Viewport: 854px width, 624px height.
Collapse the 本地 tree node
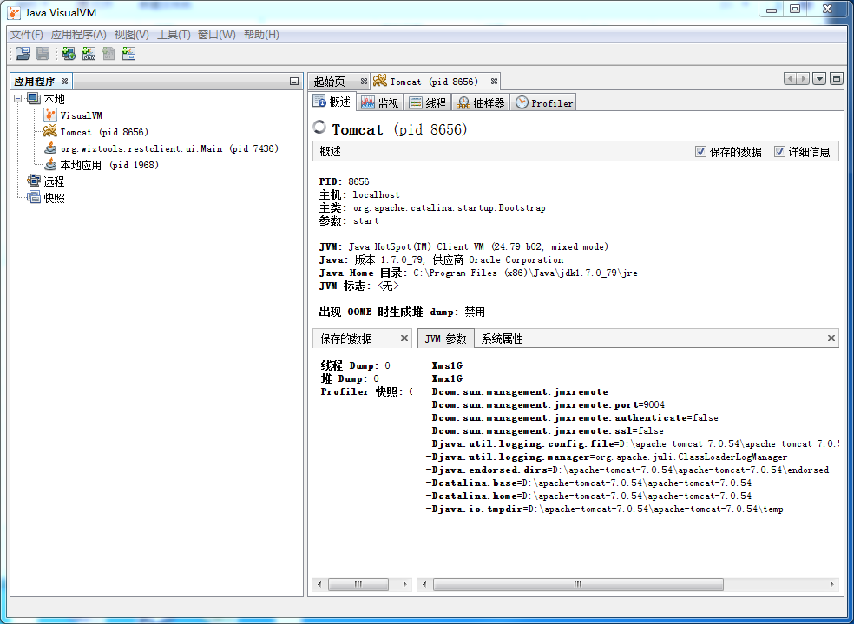coord(18,99)
